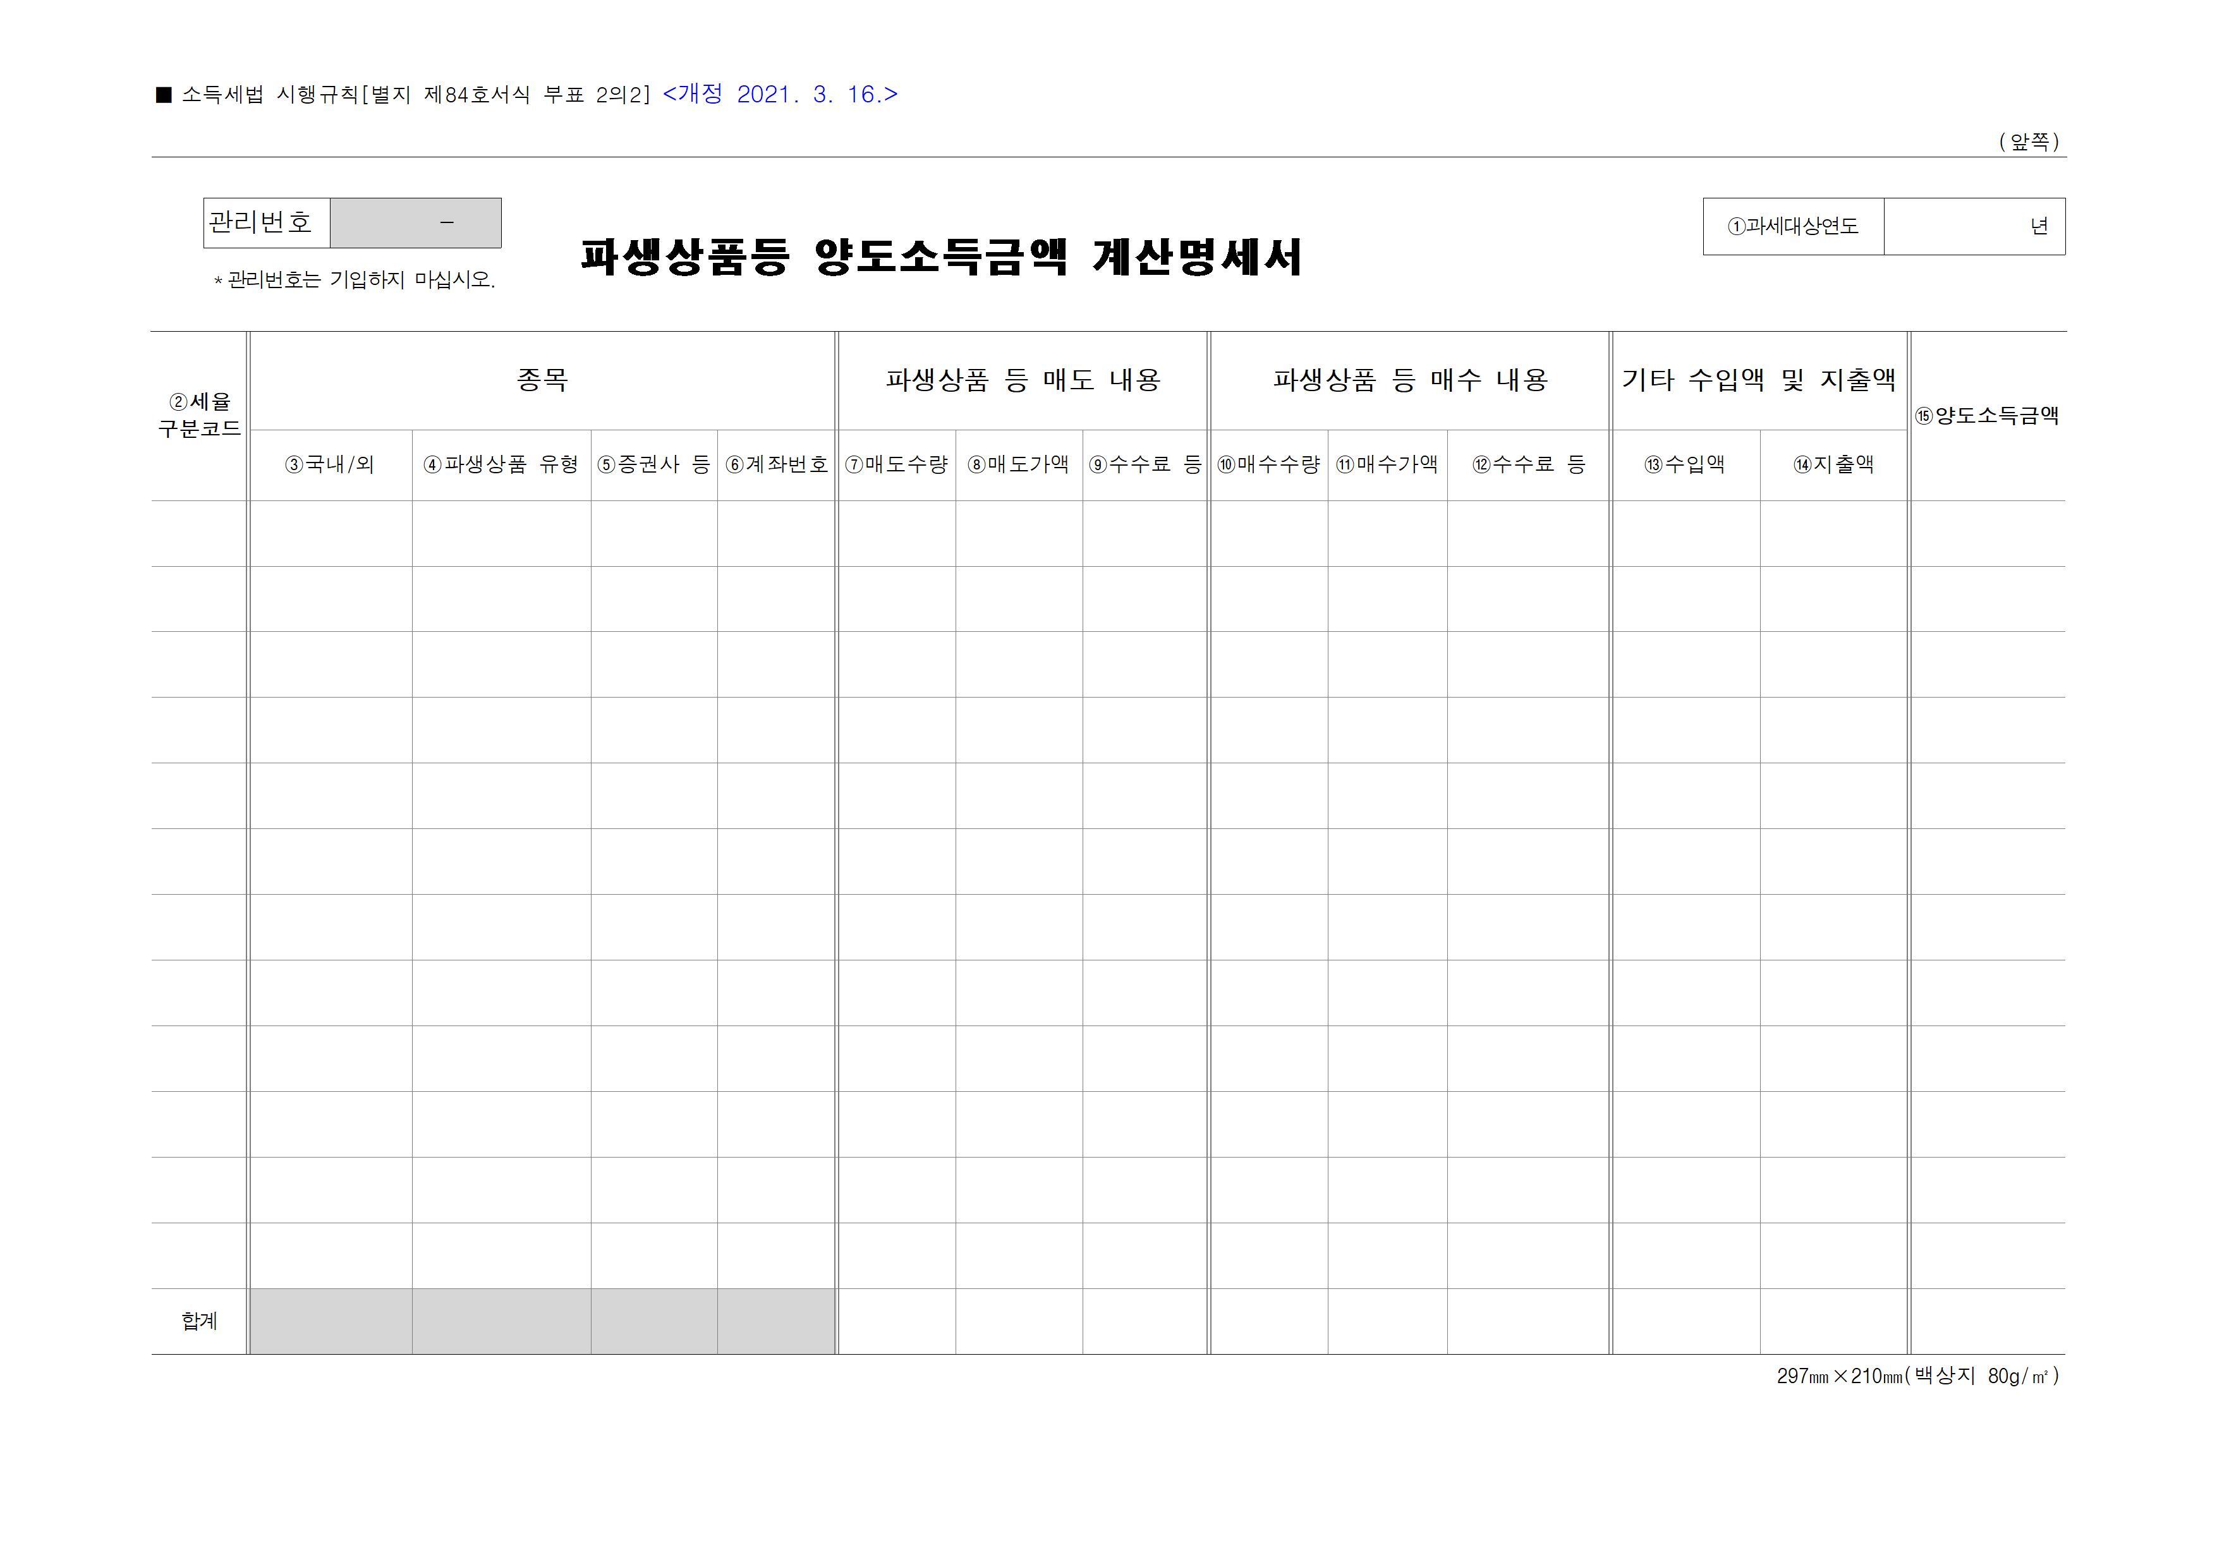Screen dimensions: 2217x1567
Task: Click the 종목 group header
Action: (542, 380)
